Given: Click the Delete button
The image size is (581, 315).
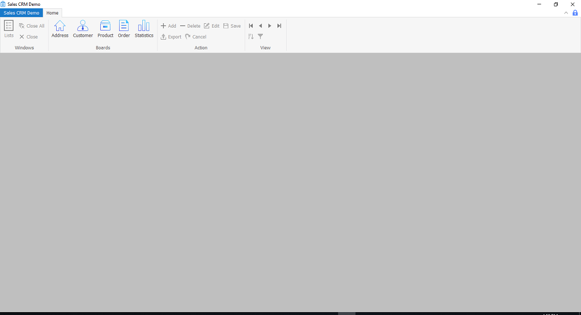Looking at the screenshot, I should pos(190,26).
